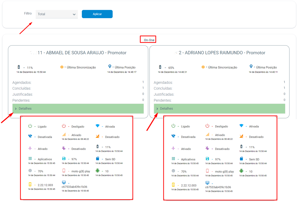
Task: Click Concluídas label in ABMAEL card
Action: [x=22, y=89]
